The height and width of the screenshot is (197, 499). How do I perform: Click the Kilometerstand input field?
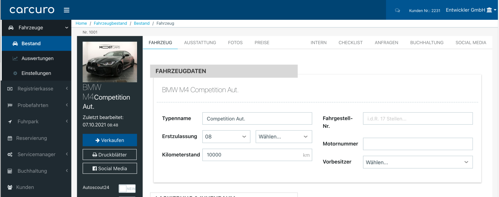coord(257,155)
